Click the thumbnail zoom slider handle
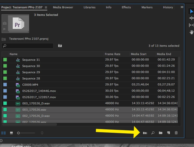Screen dimensions: 194x147 (18, 133)
